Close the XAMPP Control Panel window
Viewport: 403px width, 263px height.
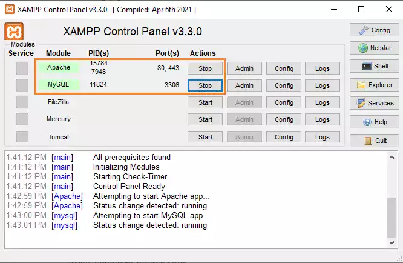tap(389, 9)
